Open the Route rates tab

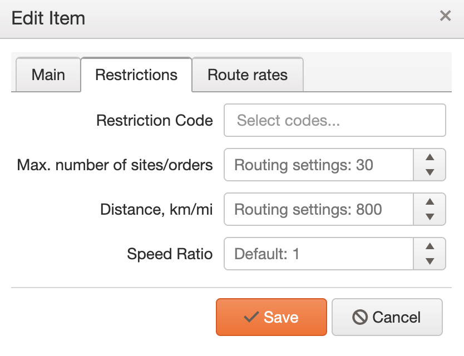pos(248,75)
